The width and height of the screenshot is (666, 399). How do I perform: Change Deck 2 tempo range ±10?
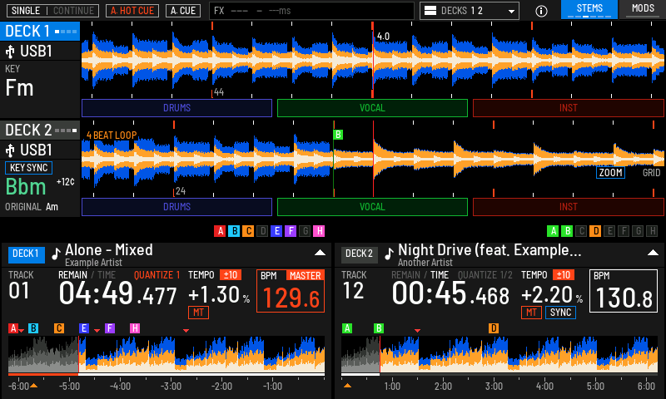564,275
